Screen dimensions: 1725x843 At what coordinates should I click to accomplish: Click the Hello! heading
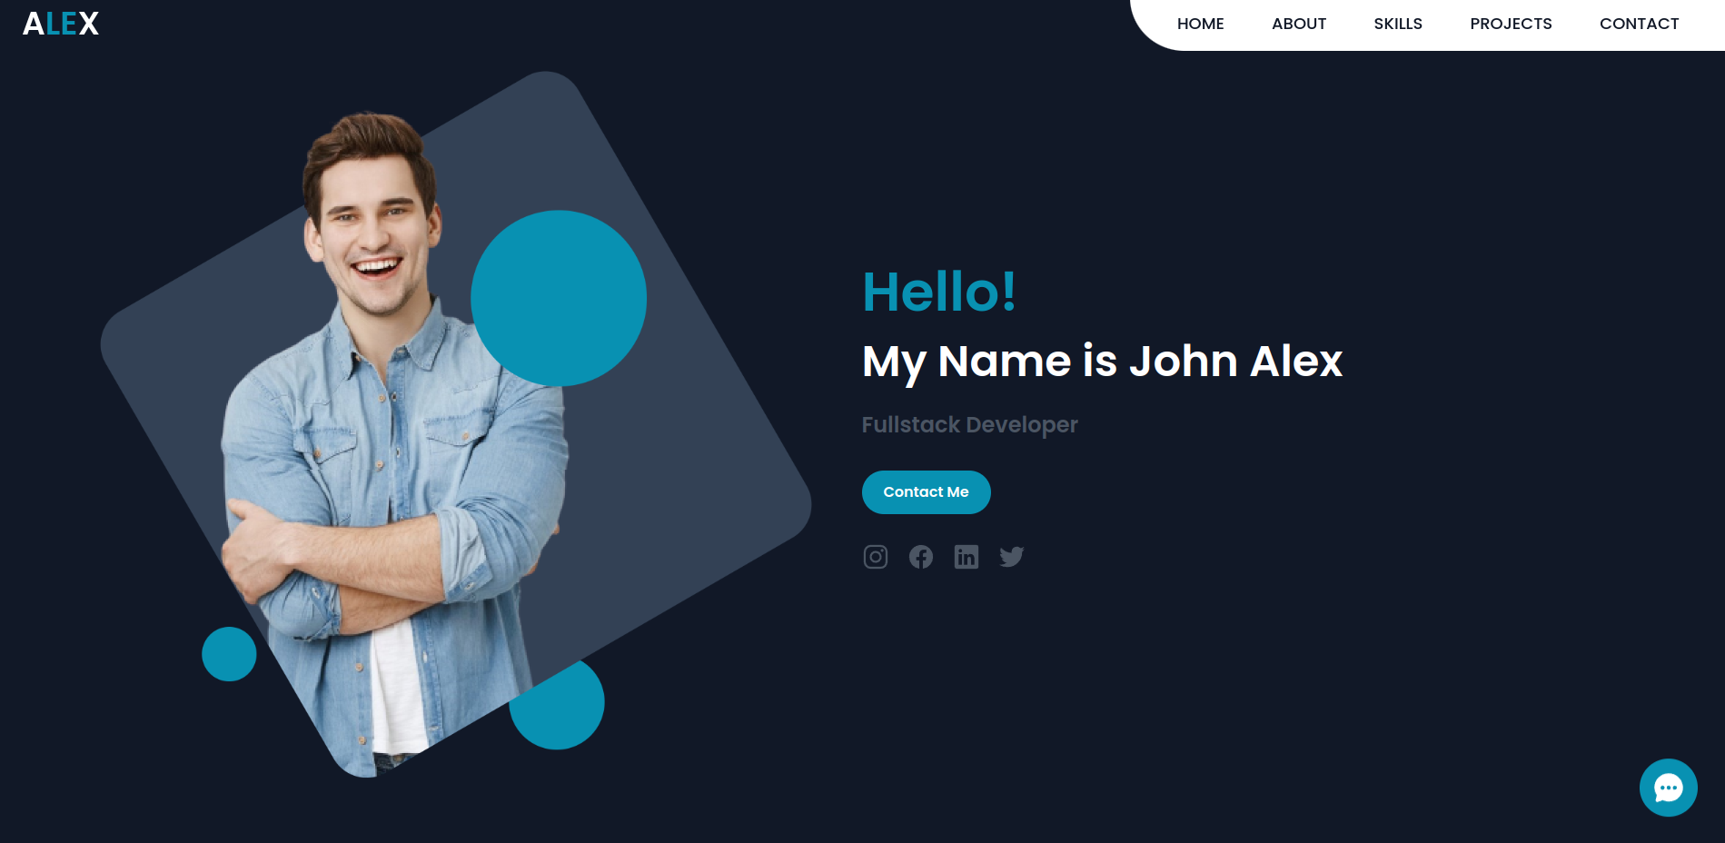(938, 293)
